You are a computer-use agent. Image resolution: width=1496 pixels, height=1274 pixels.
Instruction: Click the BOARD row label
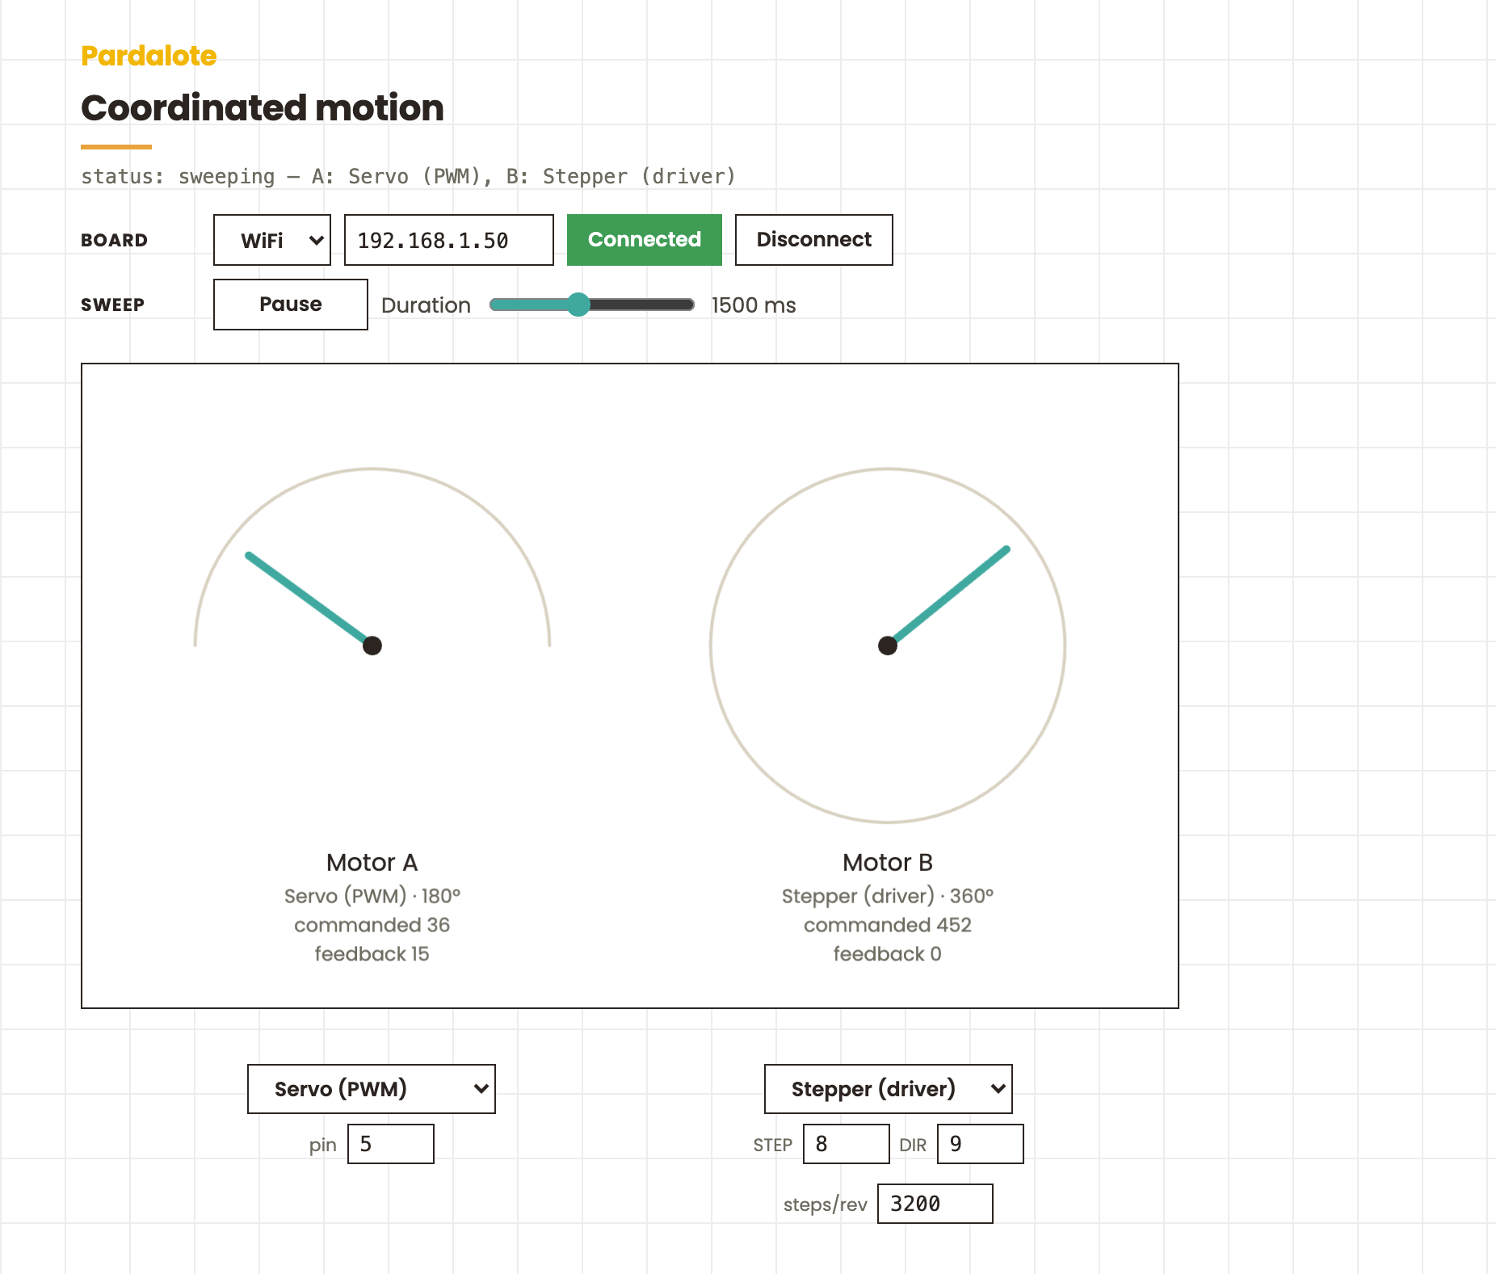click(114, 240)
